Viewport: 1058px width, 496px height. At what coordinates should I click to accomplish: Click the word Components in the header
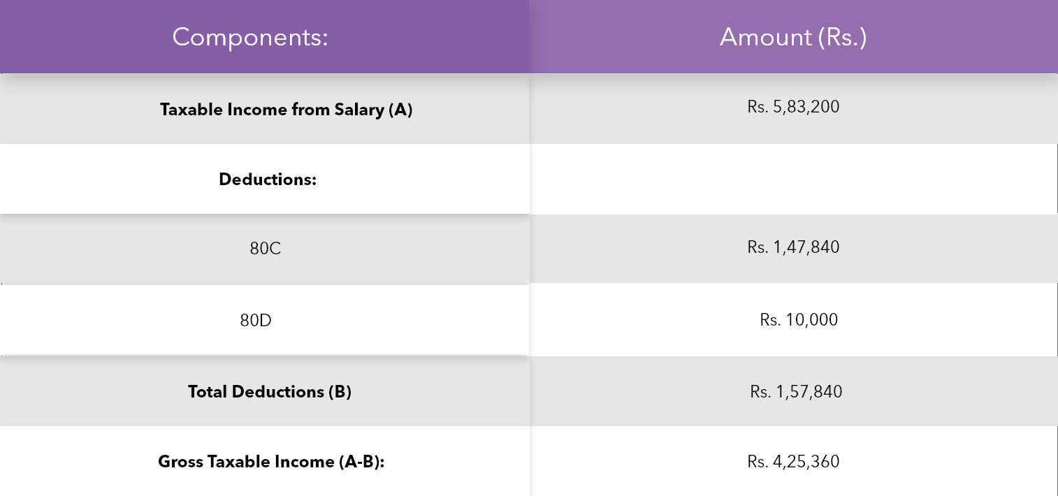coord(247,37)
